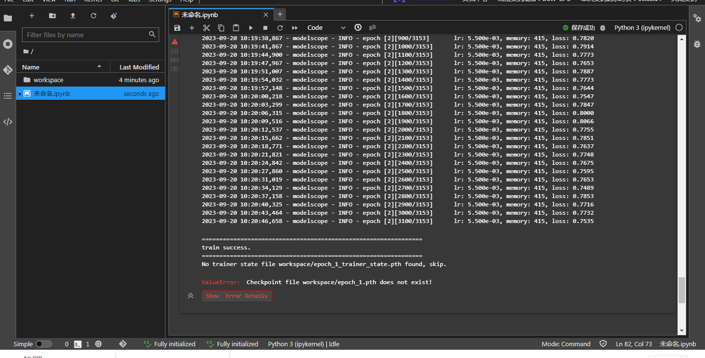
Task: Click scrollbar down arrow in notebook
Action: pos(681,331)
